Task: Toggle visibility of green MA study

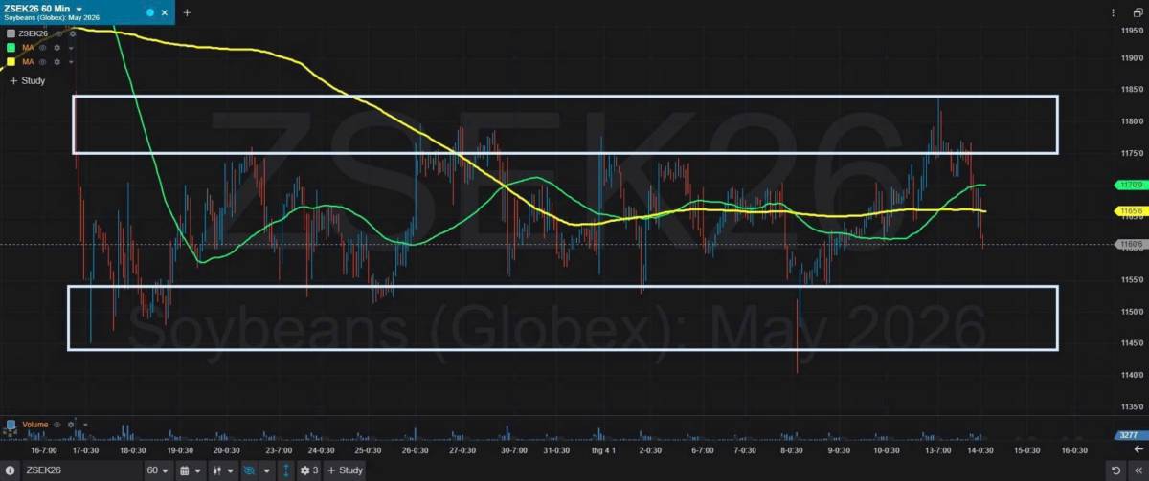Action: 43,48
